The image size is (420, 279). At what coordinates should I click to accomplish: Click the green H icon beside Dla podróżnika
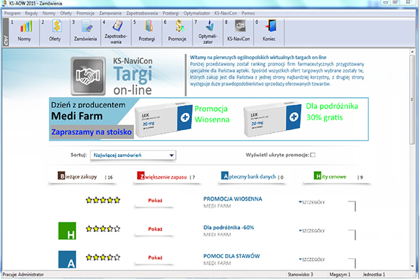(x=67, y=231)
